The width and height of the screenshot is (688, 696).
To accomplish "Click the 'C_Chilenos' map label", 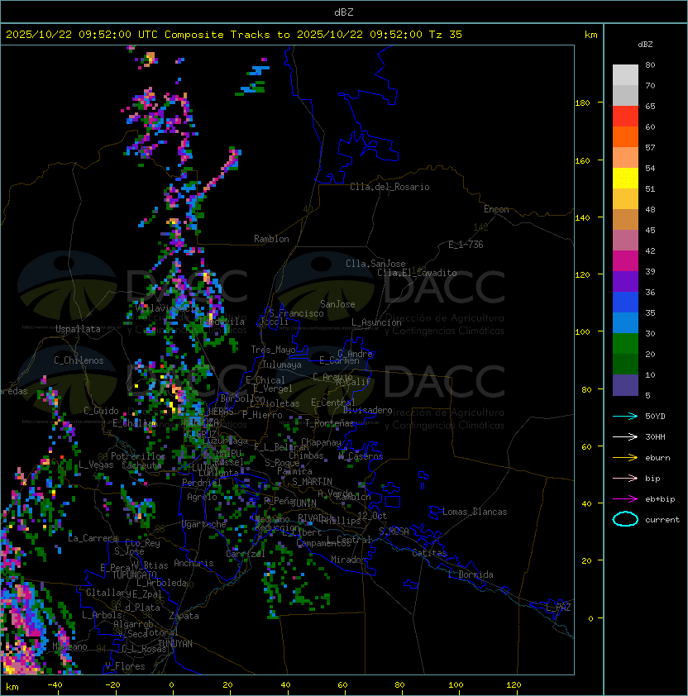I will point(79,360).
